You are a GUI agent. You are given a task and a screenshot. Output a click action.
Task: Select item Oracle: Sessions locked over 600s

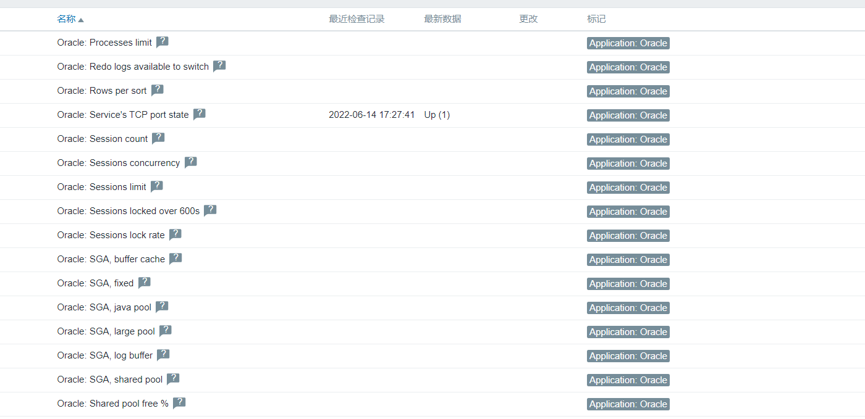tap(129, 211)
